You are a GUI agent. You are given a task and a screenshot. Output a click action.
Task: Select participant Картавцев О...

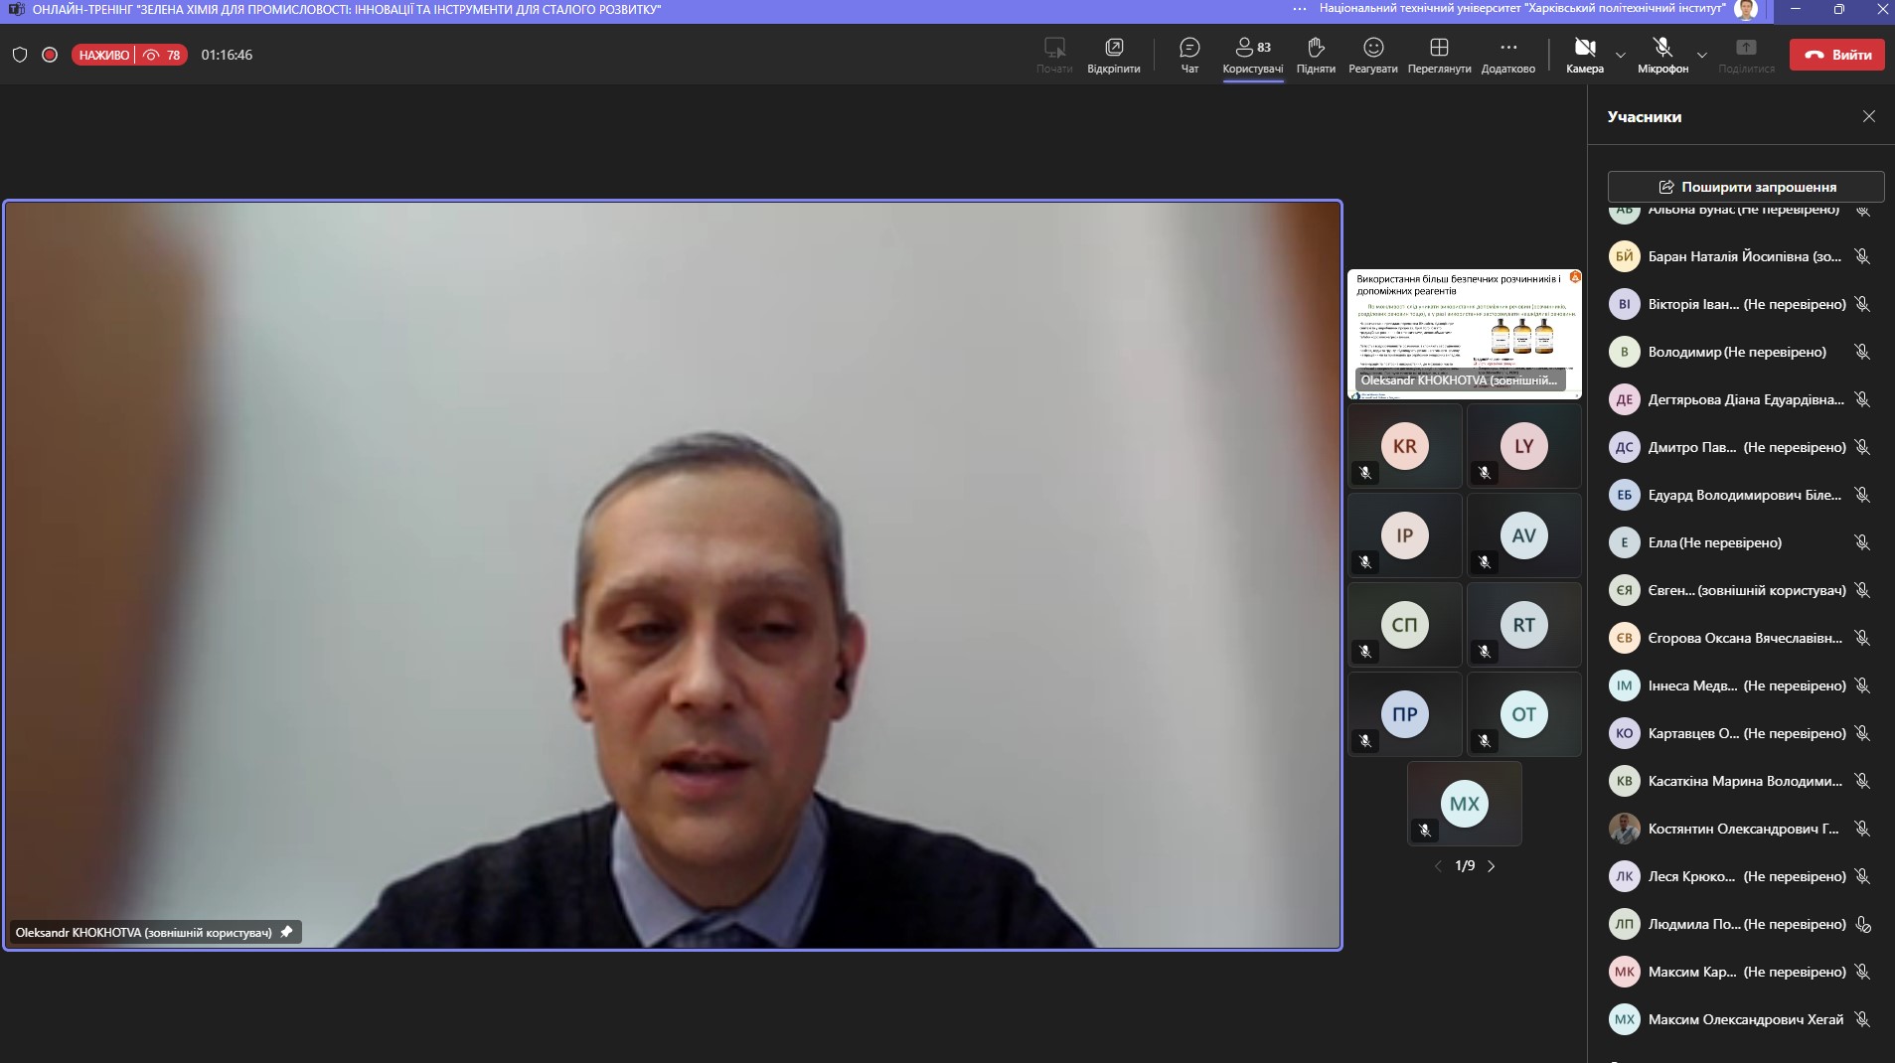point(1741,733)
